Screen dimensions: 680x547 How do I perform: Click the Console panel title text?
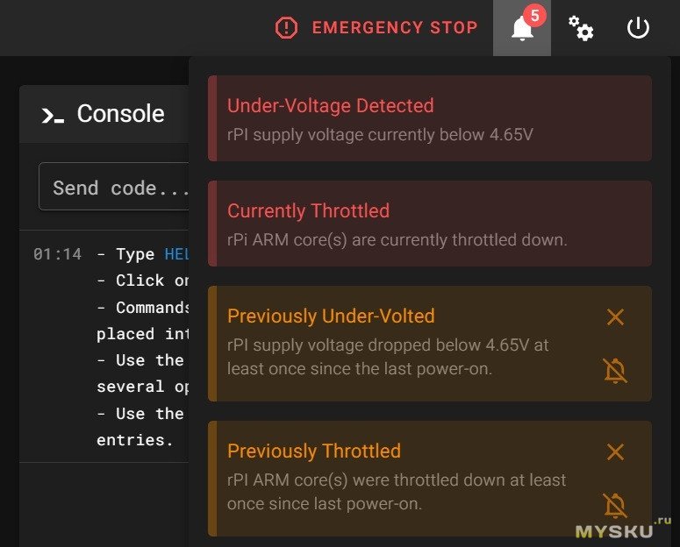[x=120, y=114]
